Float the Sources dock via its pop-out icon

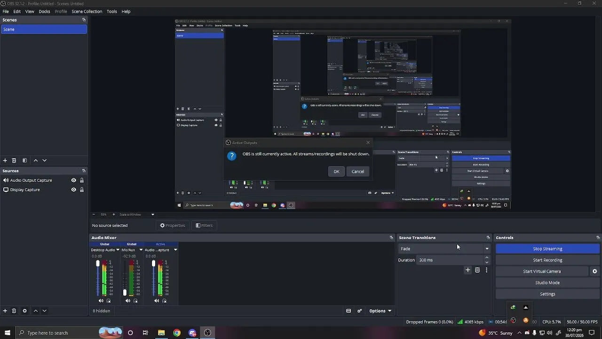84,171
